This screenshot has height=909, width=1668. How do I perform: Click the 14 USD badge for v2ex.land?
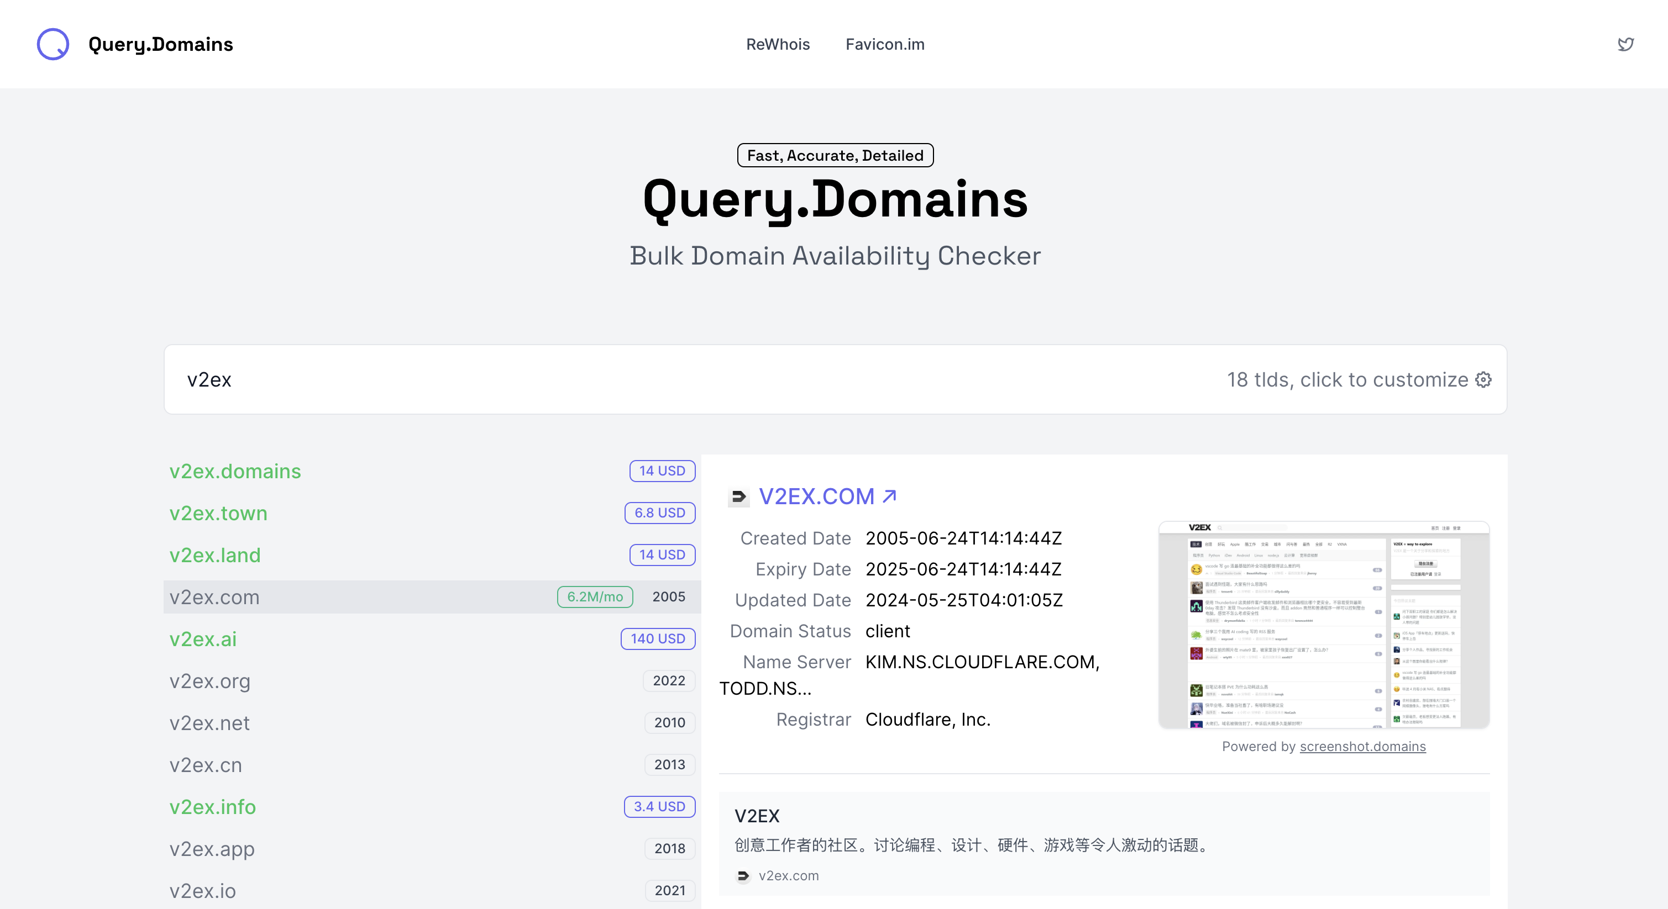(662, 555)
